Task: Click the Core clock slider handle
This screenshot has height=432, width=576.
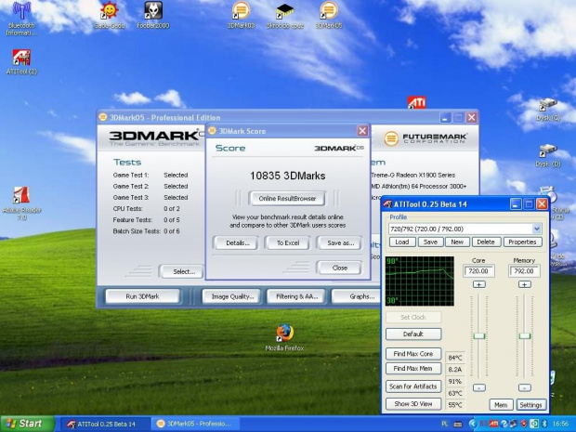Action: click(x=479, y=335)
